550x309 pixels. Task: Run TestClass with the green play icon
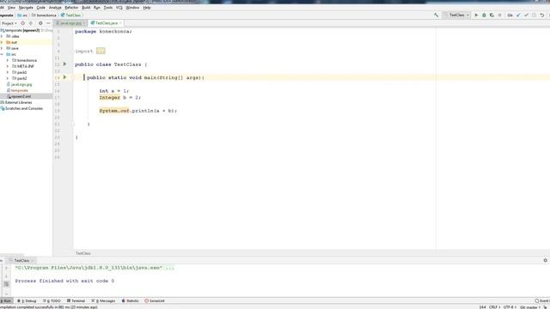point(476,15)
